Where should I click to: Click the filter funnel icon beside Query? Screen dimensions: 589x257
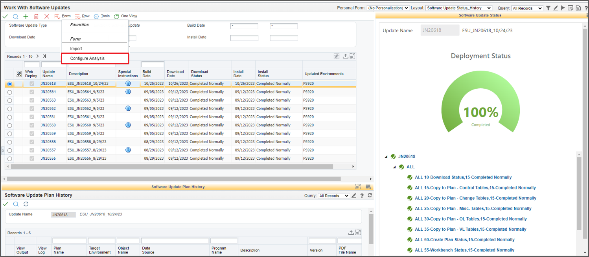point(548,8)
